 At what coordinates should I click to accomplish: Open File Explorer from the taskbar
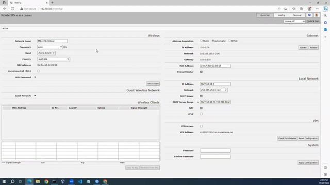coord(38,181)
